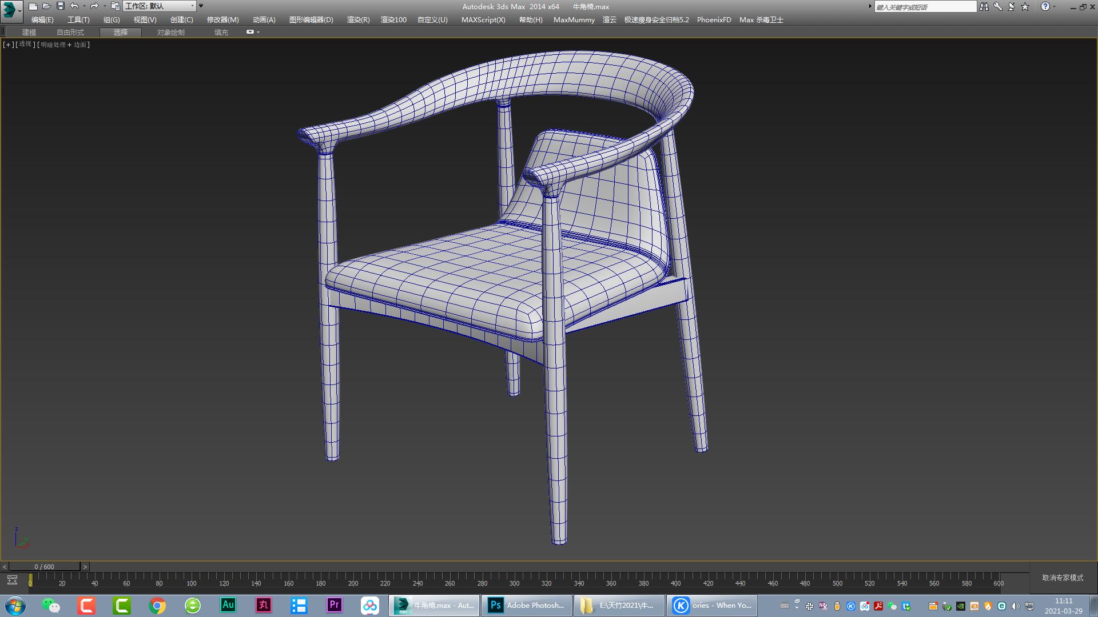The image size is (1098, 617).
Task: Open Help via the question mark icon
Action: (x=1046, y=6)
